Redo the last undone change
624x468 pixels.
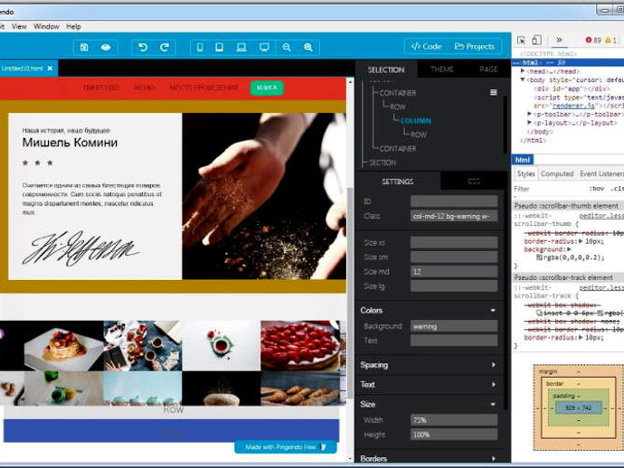point(165,47)
